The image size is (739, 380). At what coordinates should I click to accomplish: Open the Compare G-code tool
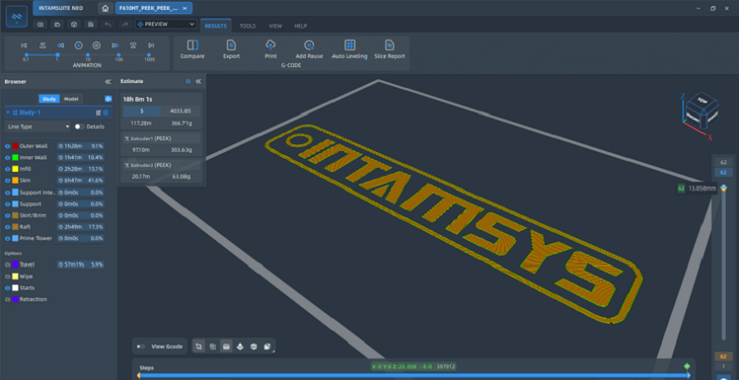(x=192, y=49)
